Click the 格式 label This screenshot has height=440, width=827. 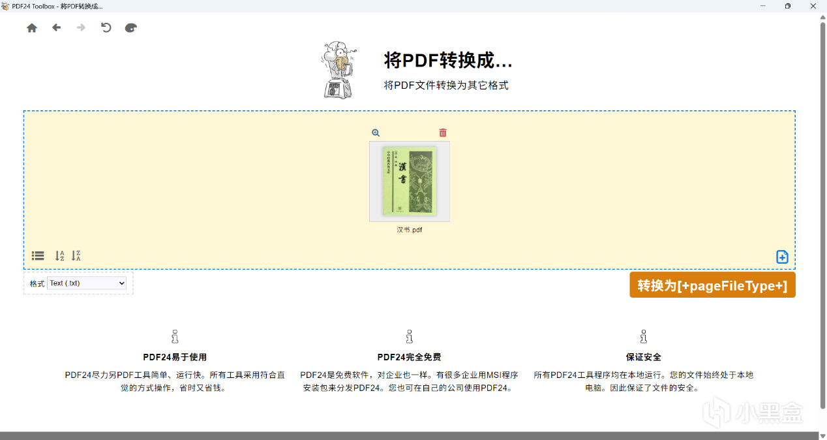click(x=37, y=284)
